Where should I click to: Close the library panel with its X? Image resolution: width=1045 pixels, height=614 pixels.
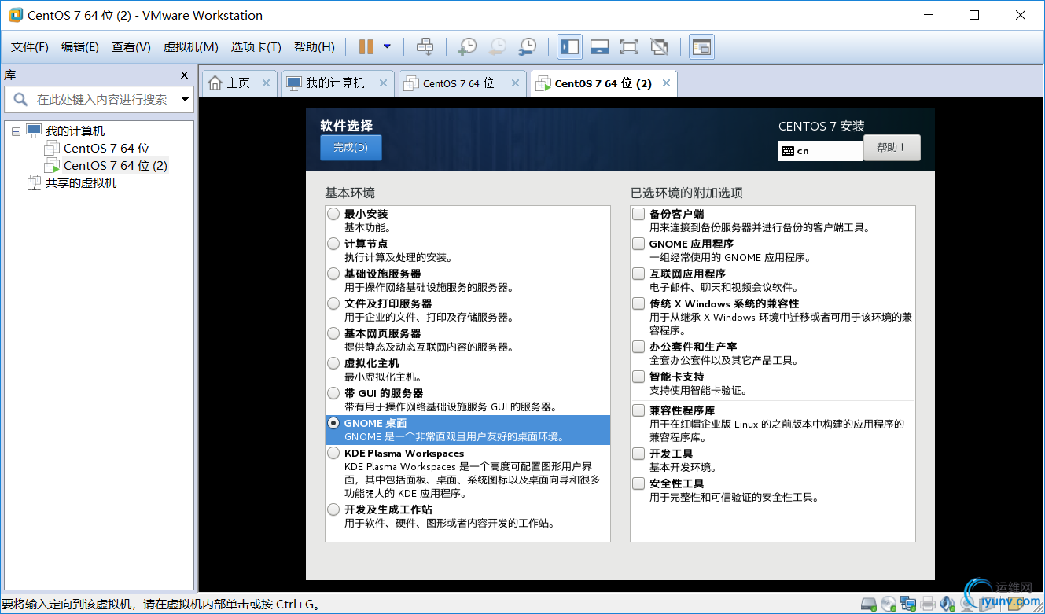[x=185, y=75]
